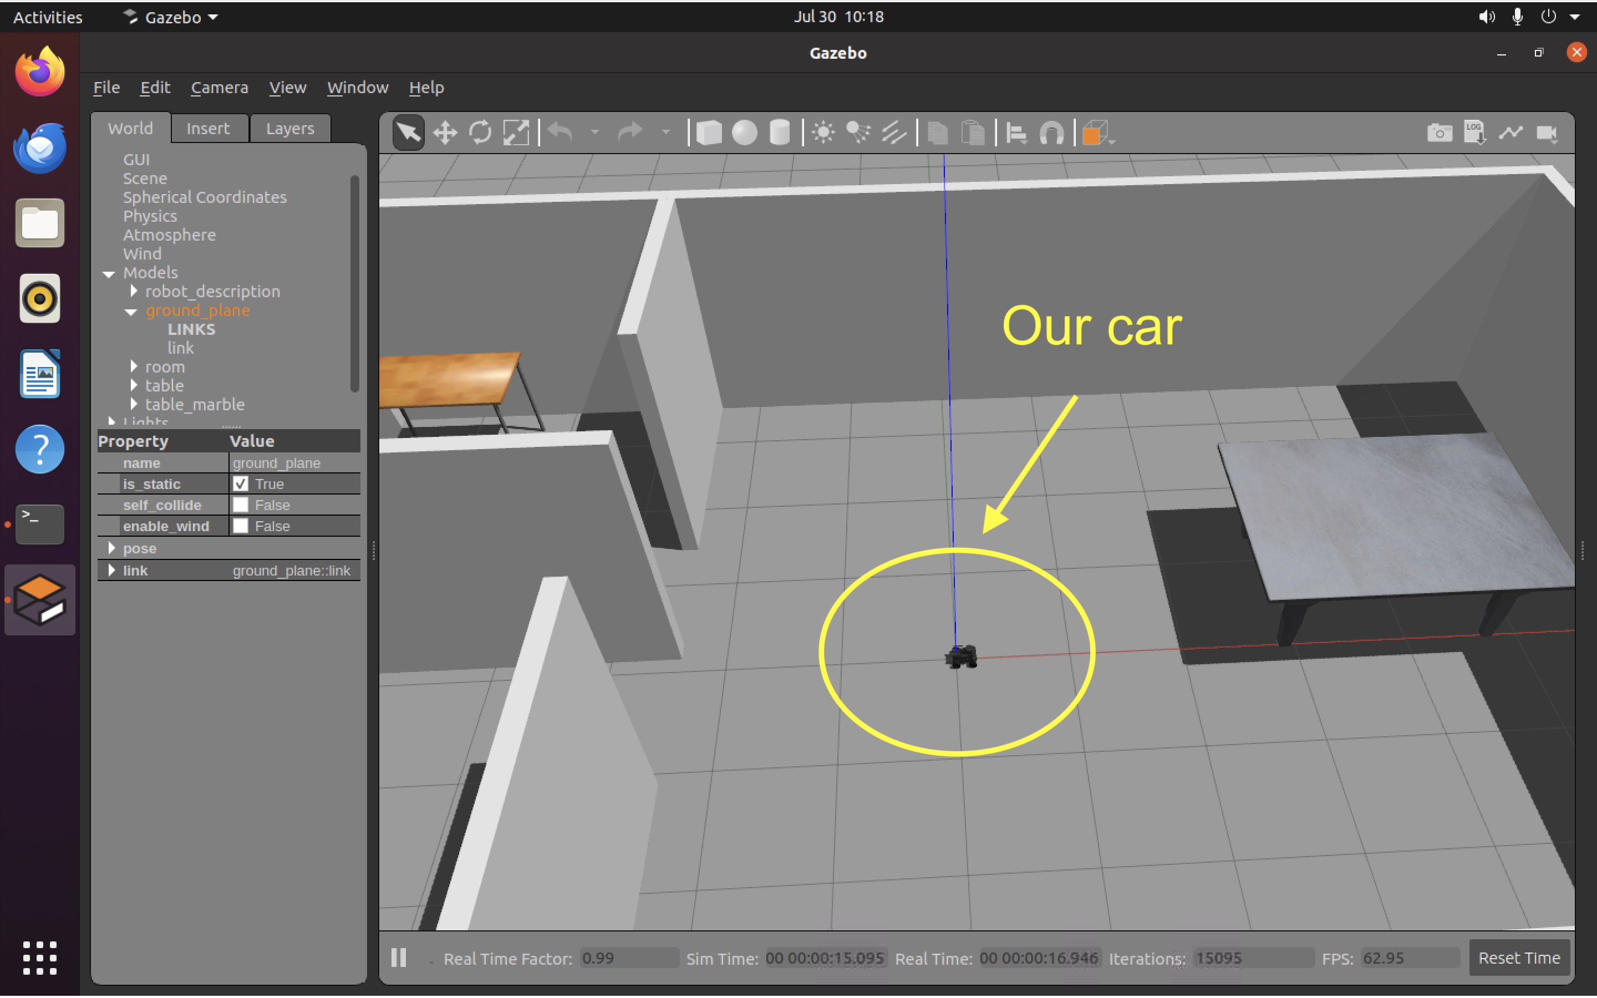Enable the self_collide property

point(241,505)
